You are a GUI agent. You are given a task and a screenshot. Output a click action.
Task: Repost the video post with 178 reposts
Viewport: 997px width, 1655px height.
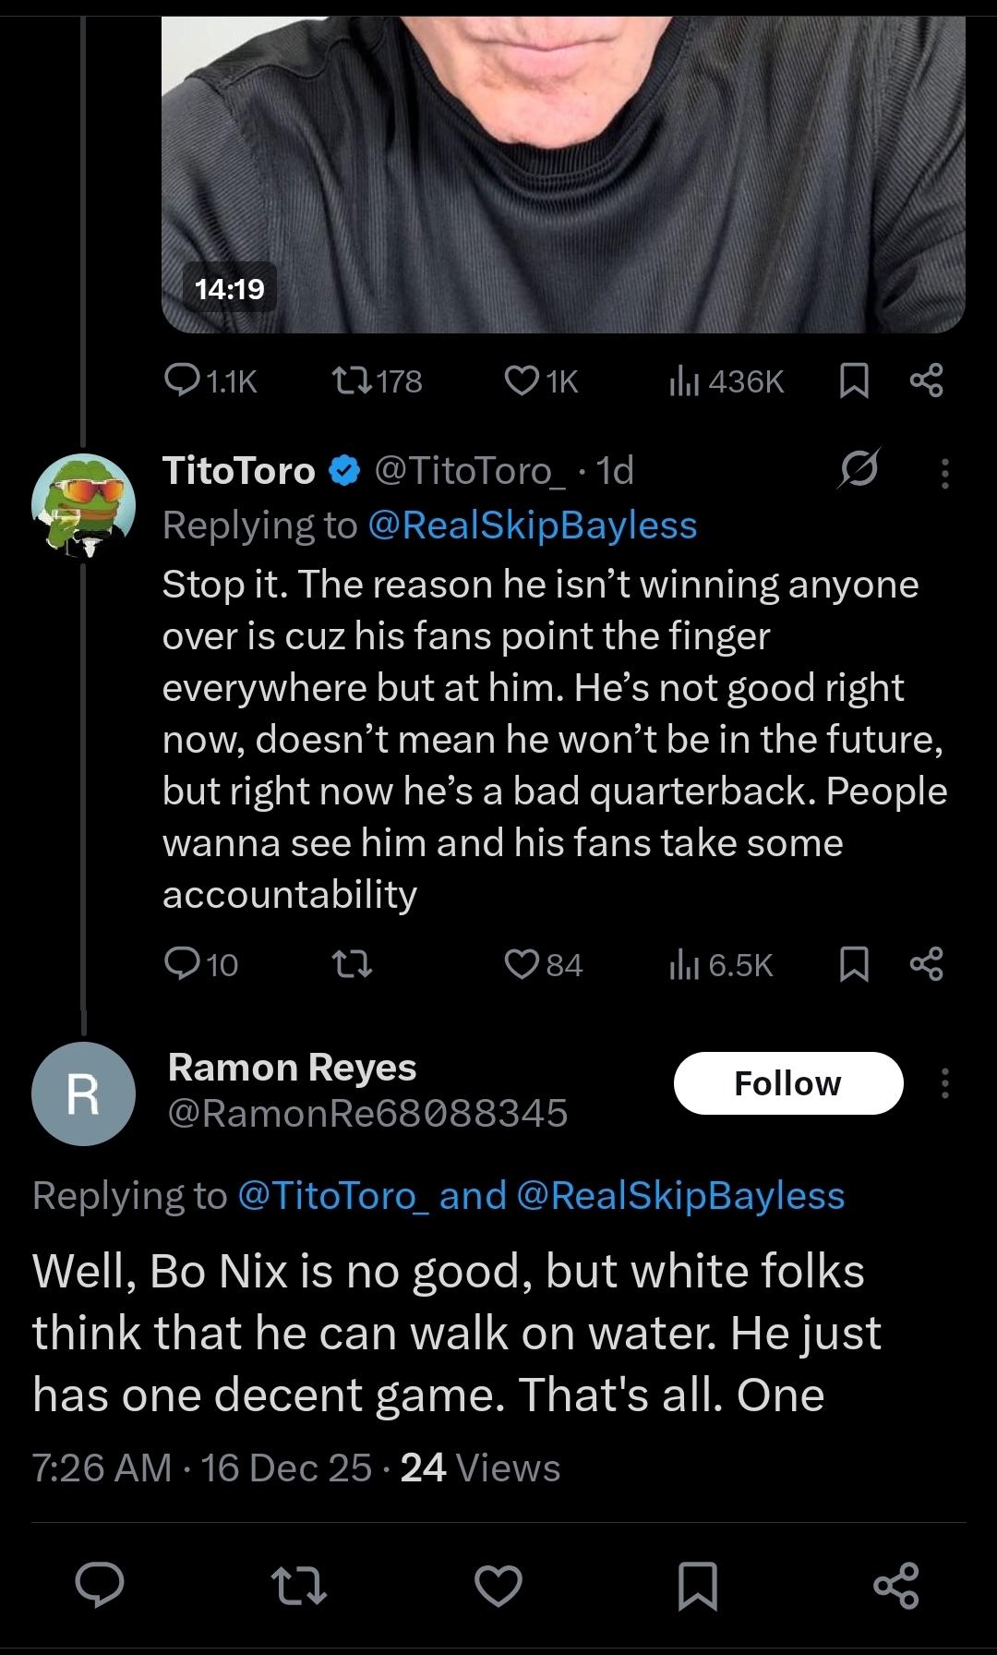[352, 380]
